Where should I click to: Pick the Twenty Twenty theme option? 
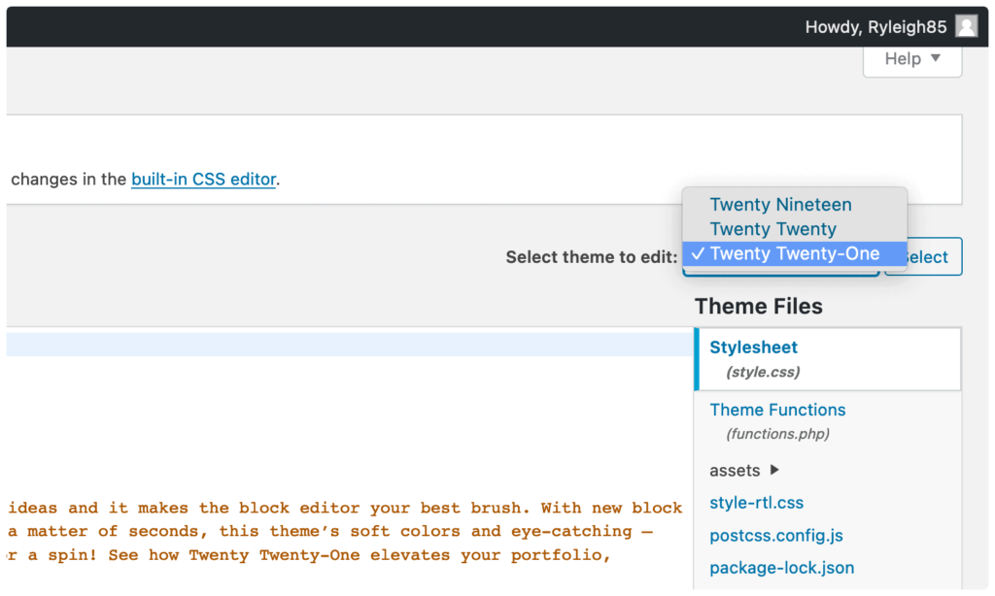772,229
